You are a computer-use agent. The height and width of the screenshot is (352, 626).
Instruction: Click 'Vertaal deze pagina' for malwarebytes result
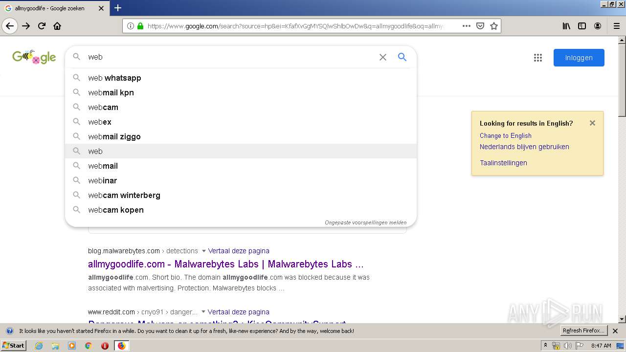coord(239,251)
